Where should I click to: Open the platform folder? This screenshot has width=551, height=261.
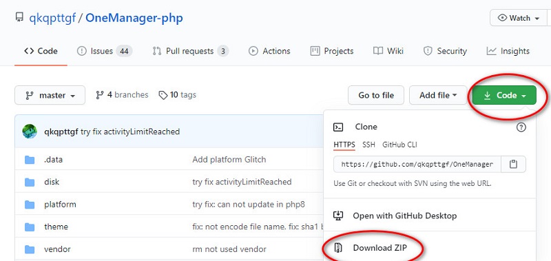pyautogui.click(x=60, y=205)
